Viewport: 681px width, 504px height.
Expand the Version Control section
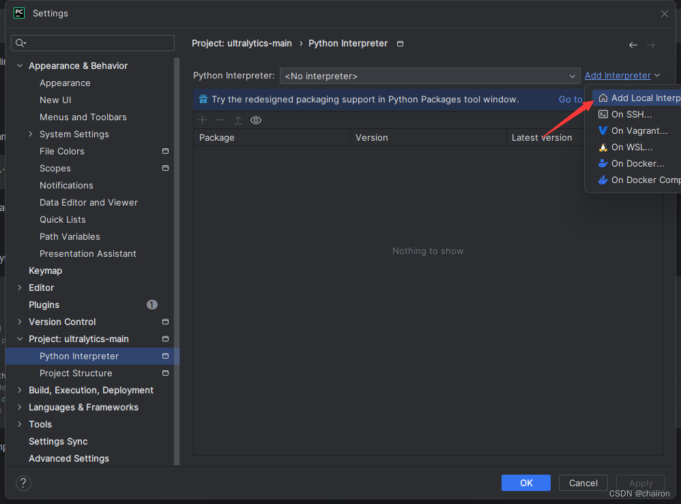coord(20,322)
